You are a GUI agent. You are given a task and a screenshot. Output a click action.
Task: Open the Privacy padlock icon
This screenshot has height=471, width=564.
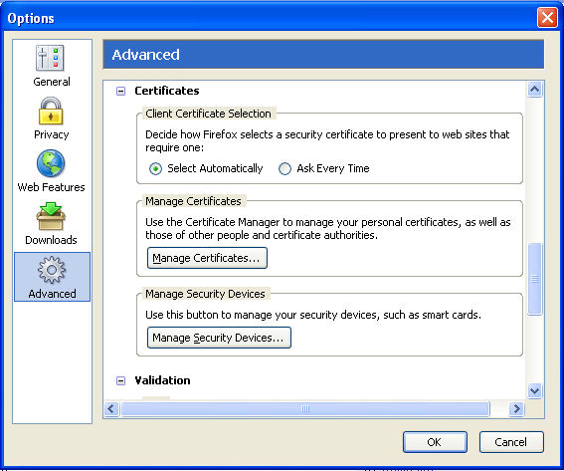pyautogui.click(x=51, y=111)
